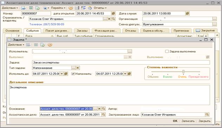Open the Действие menu in Задача window
222x128 pixels.
pos(16,45)
